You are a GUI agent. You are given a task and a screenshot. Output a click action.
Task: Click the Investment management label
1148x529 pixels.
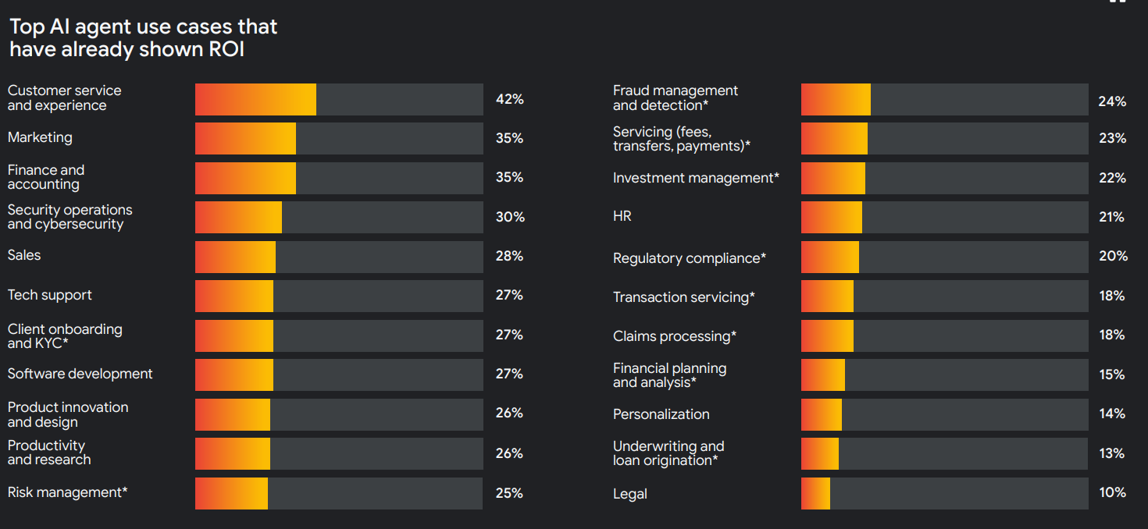[696, 178]
